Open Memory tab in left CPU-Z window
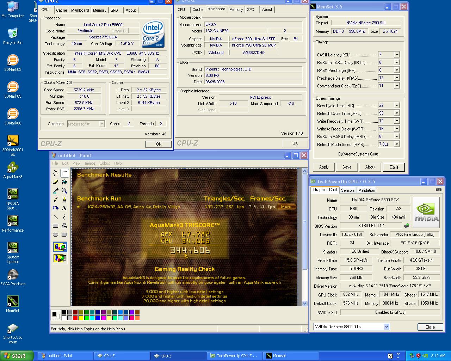This screenshot has width=451, height=361. [x=100, y=10]
